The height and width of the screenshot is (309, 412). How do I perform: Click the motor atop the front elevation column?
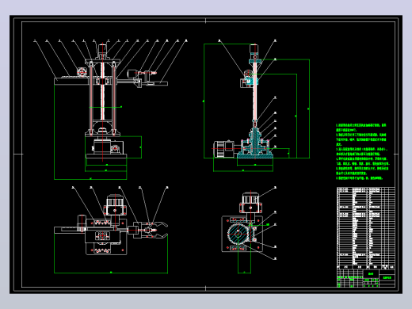pos(102,49)
